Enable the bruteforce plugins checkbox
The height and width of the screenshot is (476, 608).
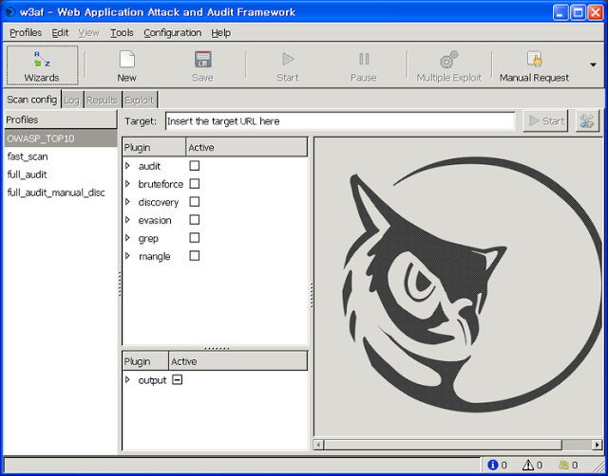[x=194, y=184]
